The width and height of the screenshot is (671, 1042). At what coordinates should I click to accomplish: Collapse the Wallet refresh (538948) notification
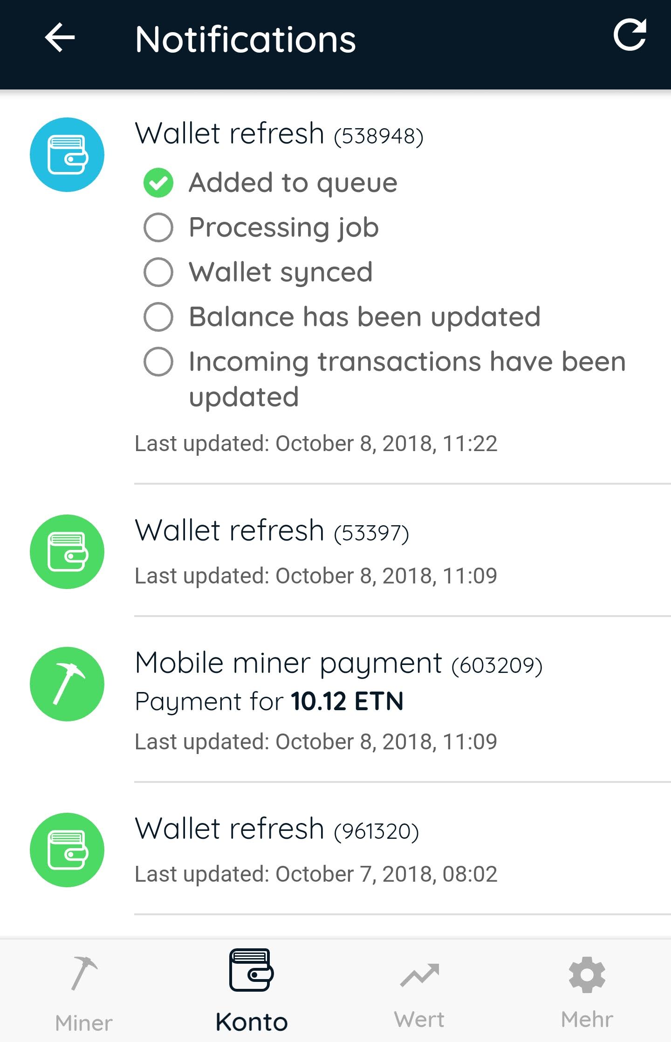[x=279, y=134]
